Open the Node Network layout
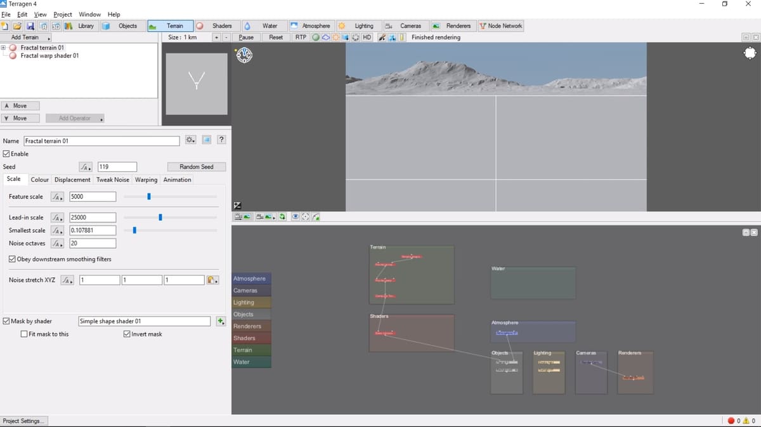The width and height of the screenshot is (761, 427). tap(501, 26)
